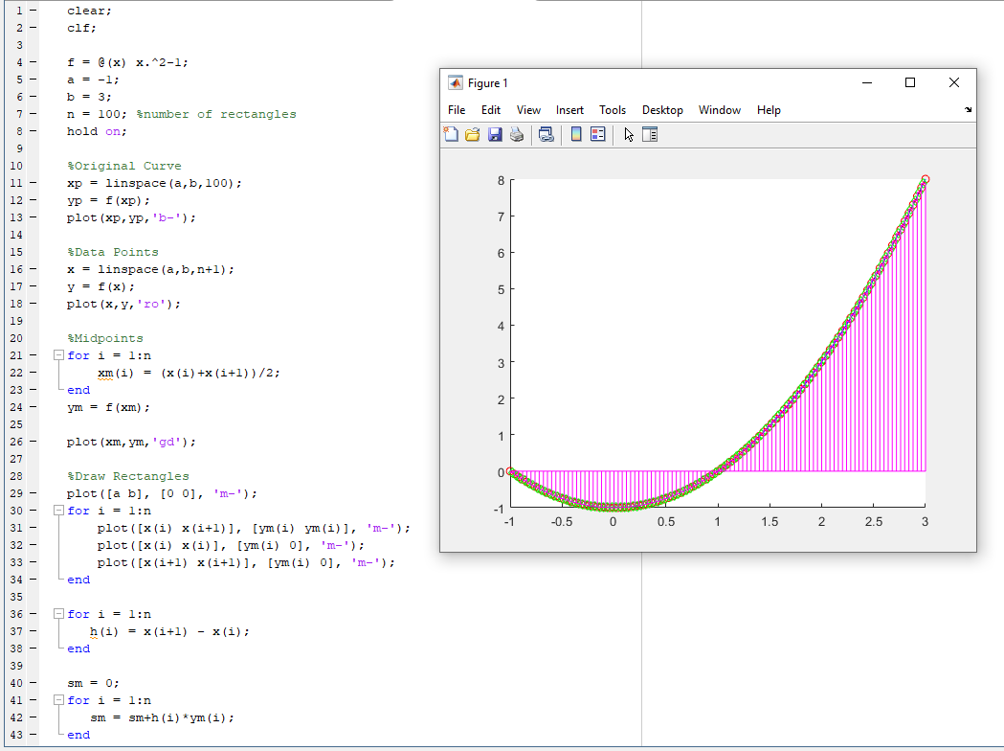Viewport: 1004px width, 751px height.
Task: Print the figure with the printer icon
Action: 517,134
